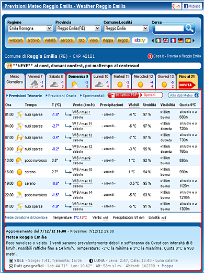This screenshot has height=273, width=204.
Task: Click the 13.00 poco nuvoloso weather icon
Action: coord(19,161)
